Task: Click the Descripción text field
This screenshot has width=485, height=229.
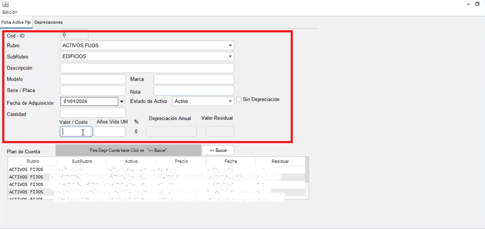Action: coord(147,68)
